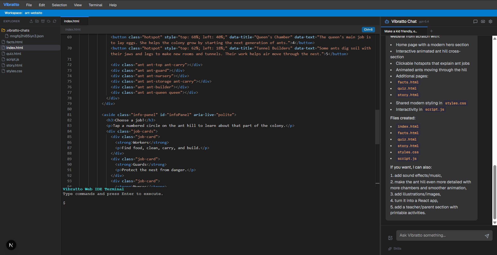
Task: Open the Terminal menu
Action: pyautogui.click(x=95, y=5)
